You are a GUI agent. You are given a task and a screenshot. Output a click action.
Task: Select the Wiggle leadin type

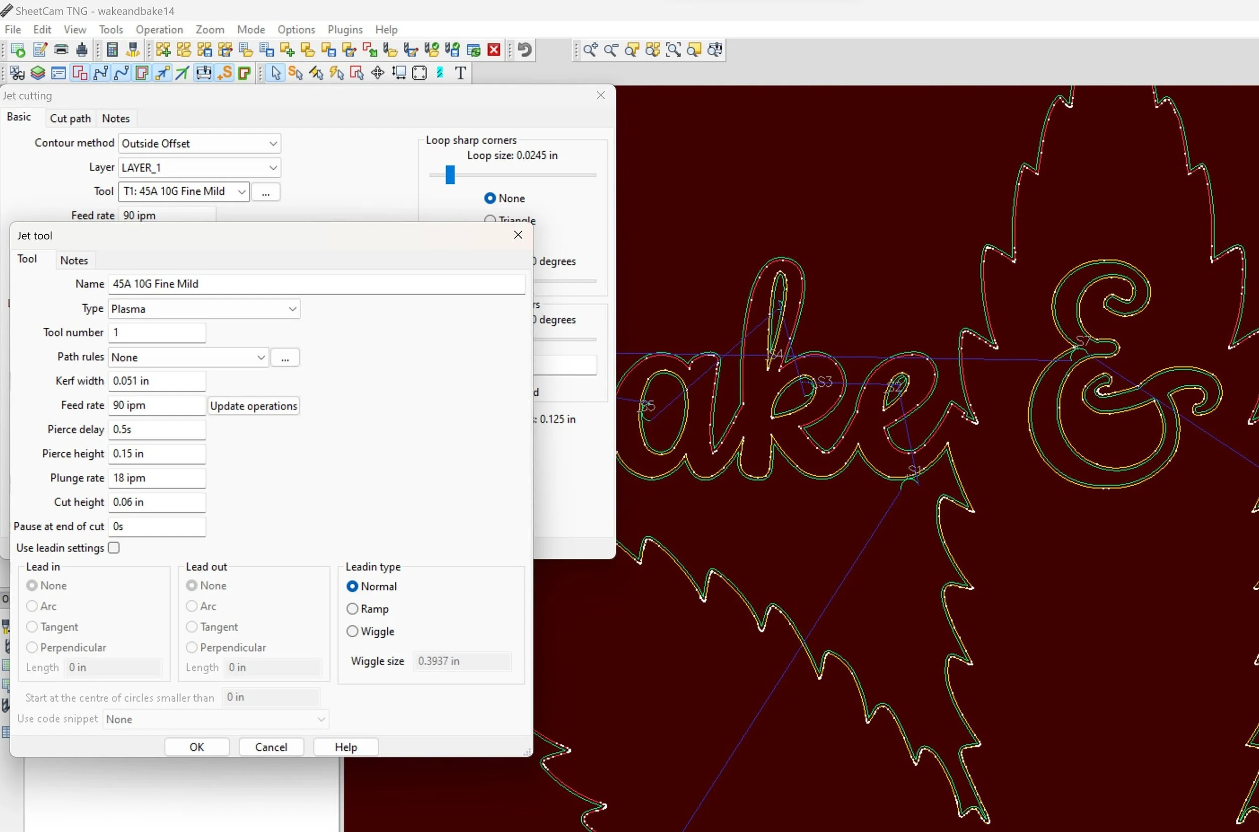353,632
